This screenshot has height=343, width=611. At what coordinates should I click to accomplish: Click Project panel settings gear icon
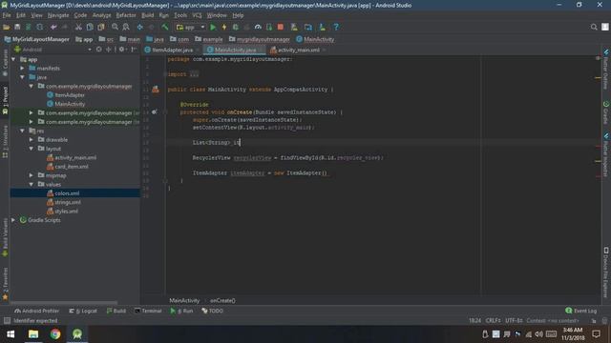coord(121,50)
